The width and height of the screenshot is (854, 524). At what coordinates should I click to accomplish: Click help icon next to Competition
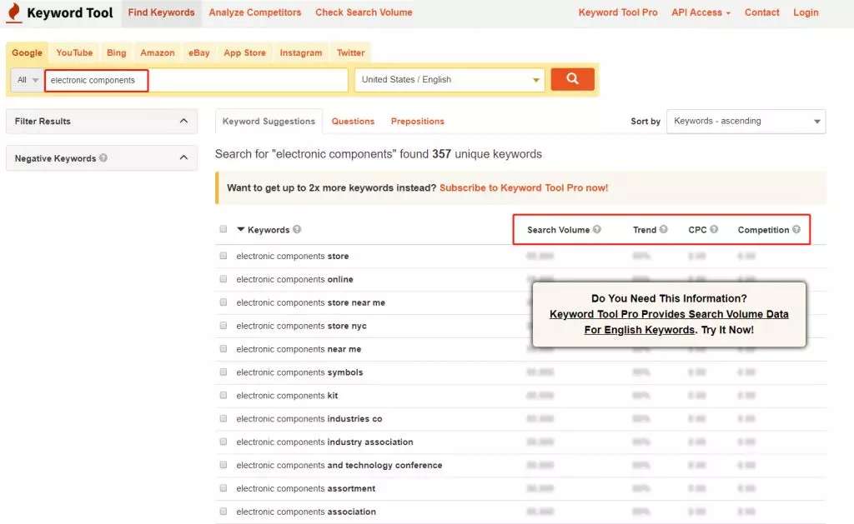coord(796,230)
